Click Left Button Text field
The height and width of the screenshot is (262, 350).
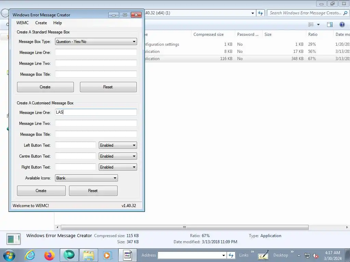76,145
